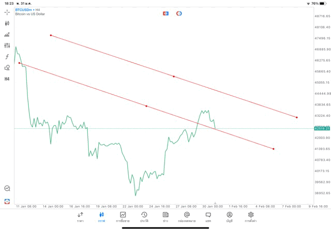
Task: Open the H4 timeframe selector
Action: click(x=7, y=79)
